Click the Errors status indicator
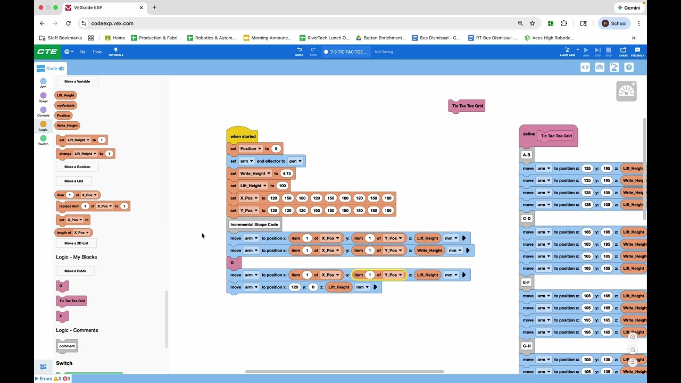The image size is (681, 383). point(53,379)
